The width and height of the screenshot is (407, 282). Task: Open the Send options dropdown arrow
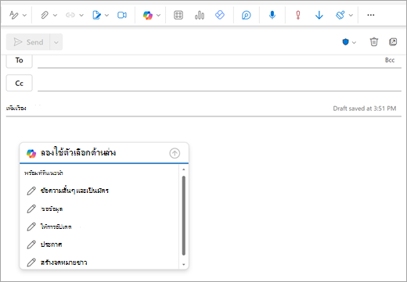[x=56, y=42]
